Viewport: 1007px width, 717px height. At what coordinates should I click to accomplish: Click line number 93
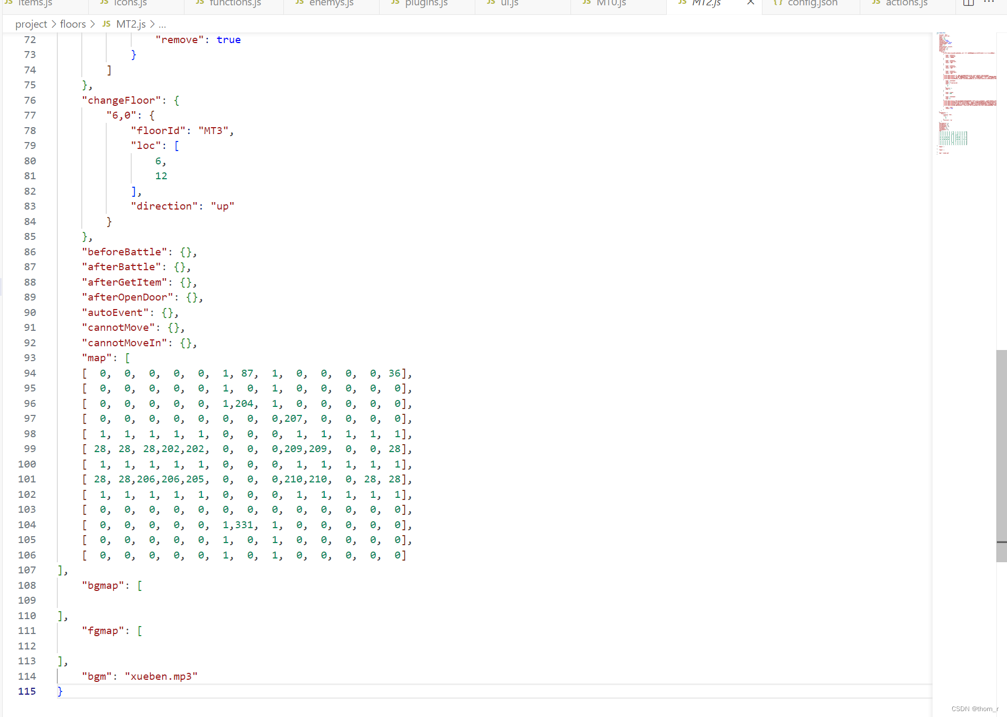(x=30, y=358)
